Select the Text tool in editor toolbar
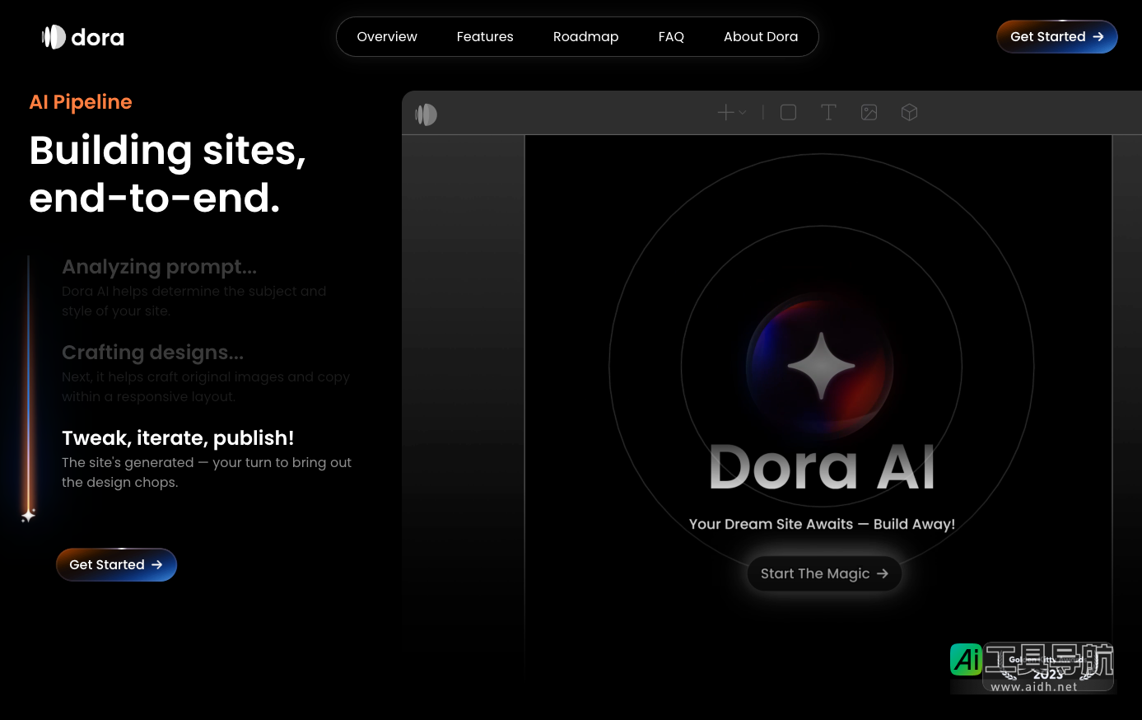 pyautogui.click(x=828, y=113)
